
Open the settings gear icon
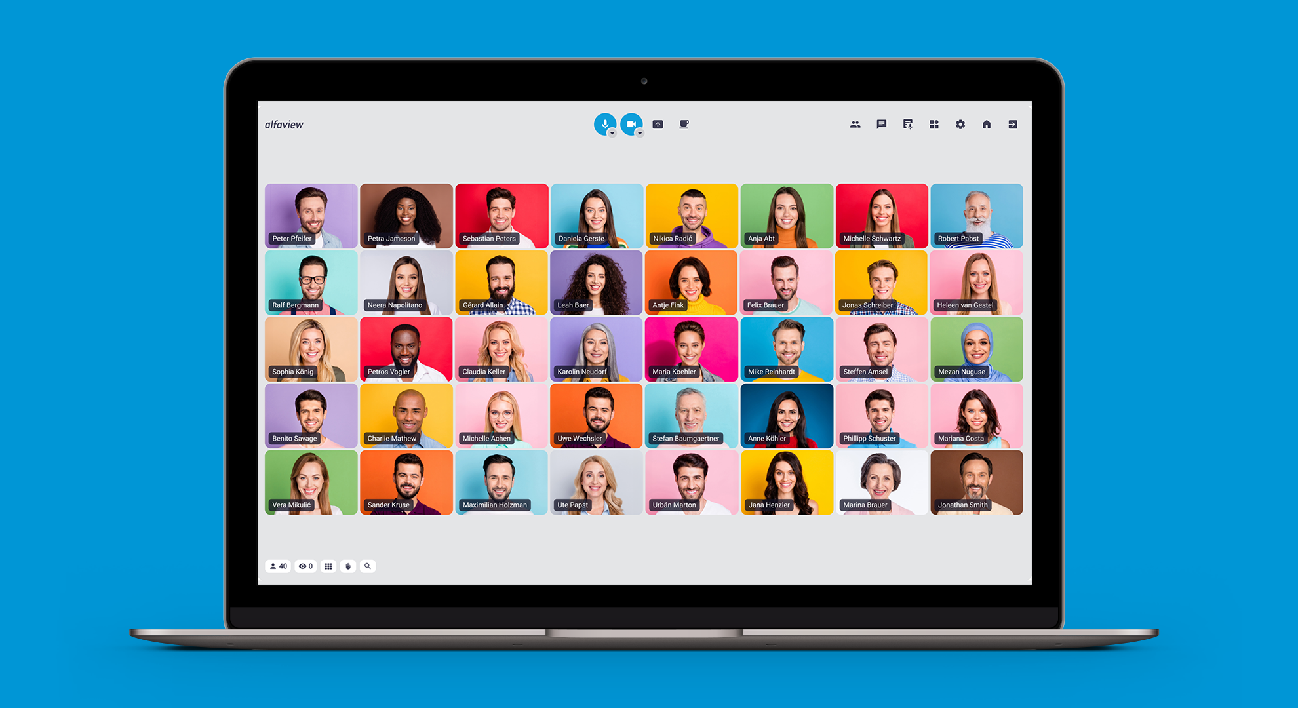(x=959, y=125)
